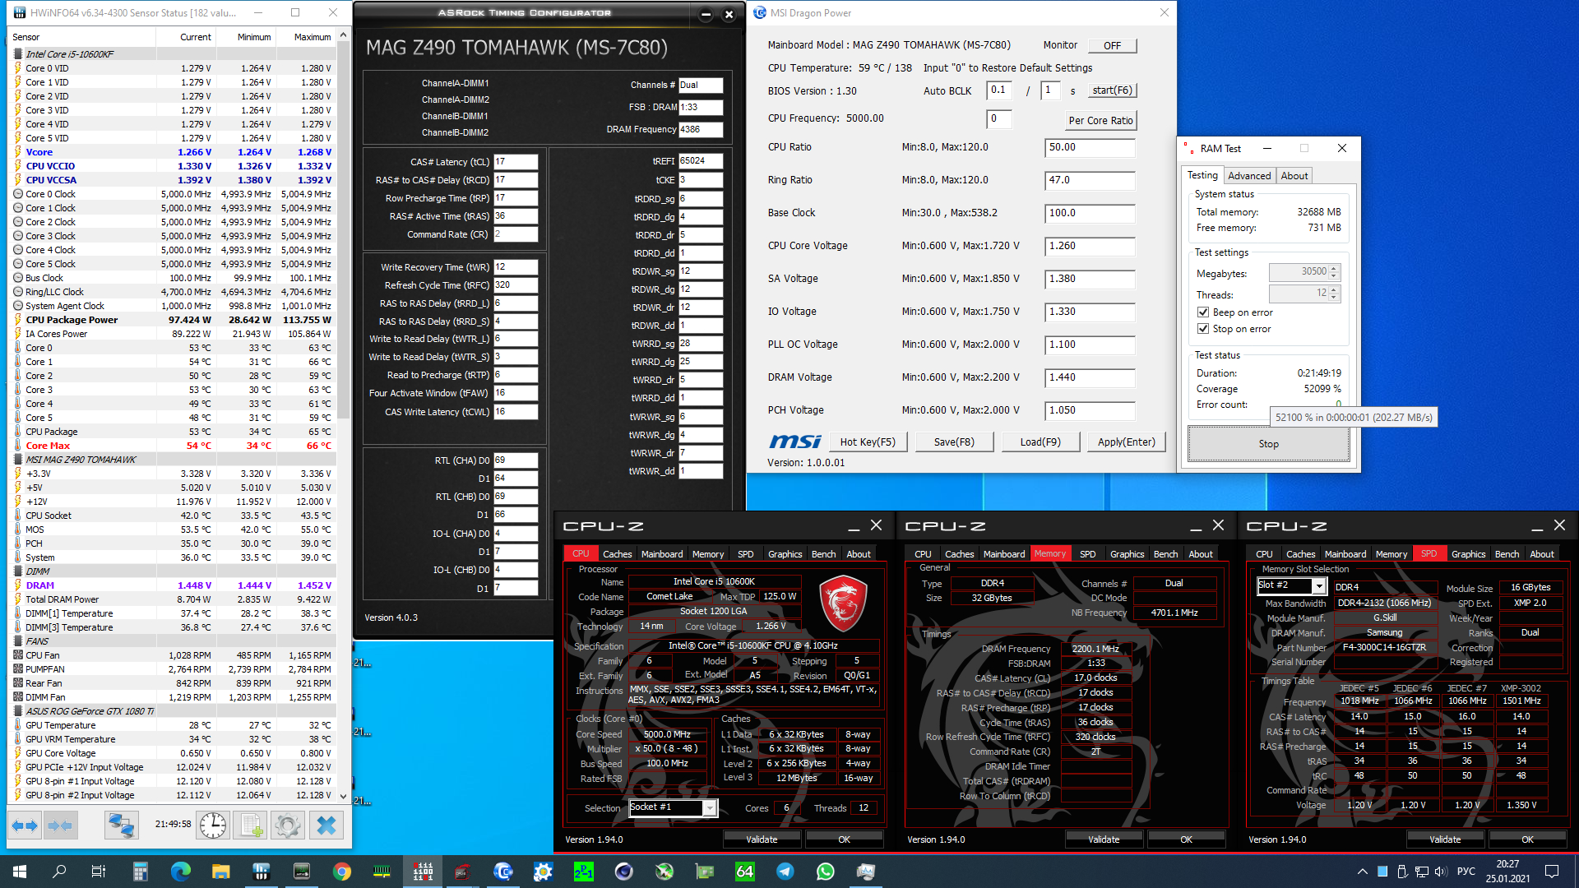
Task: Click the HWiNFO expand columns arrows icon
Action: 25,825
